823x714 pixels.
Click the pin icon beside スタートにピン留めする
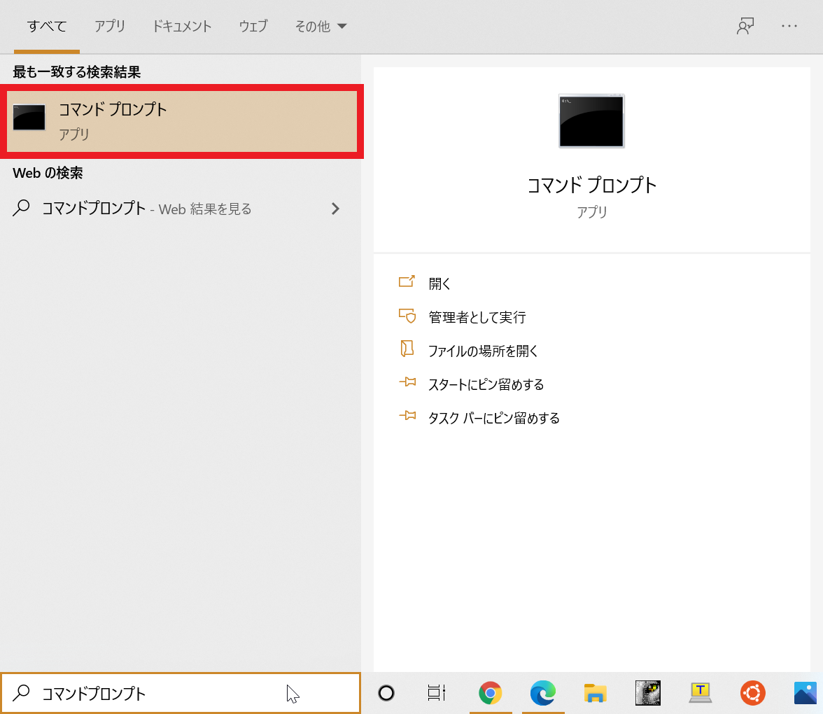pyautogui.click(x=407, y=382)
